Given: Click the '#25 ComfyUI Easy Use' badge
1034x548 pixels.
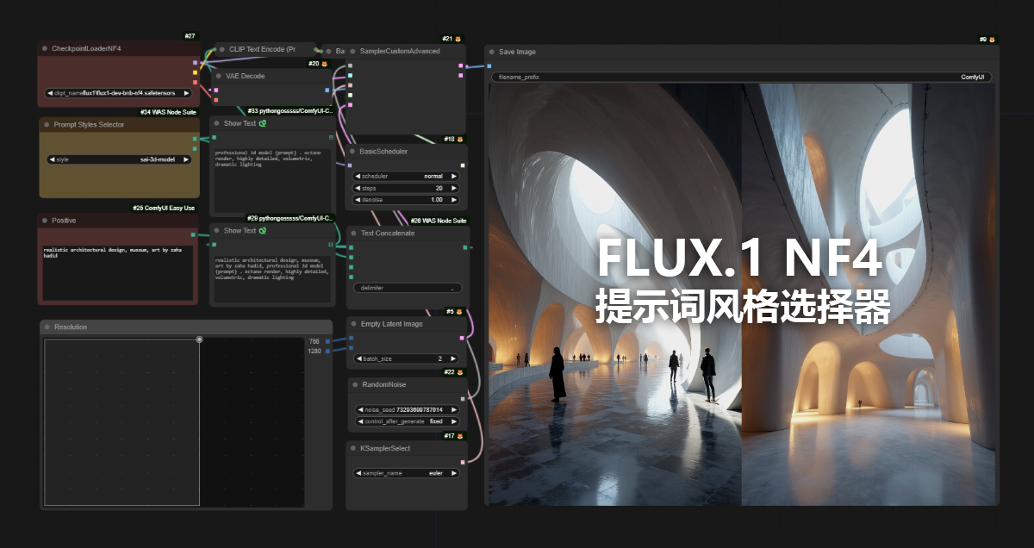Looking at the screenshot, I should [165, 208].
